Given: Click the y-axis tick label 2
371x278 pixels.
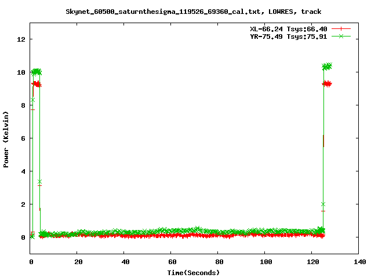Looking at the screenshot, I should (23, 204).
